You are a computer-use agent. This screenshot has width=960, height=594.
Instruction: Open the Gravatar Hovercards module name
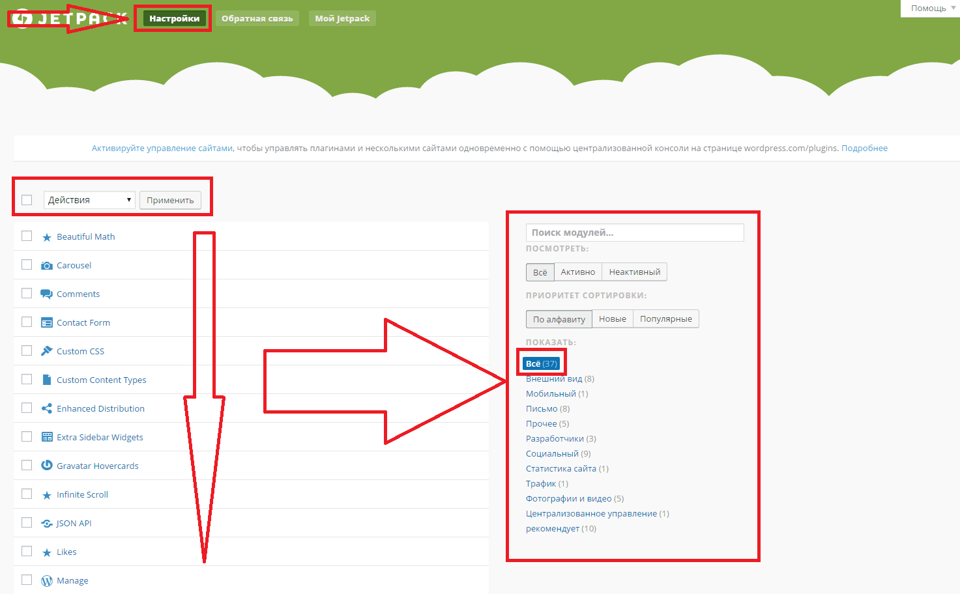point(98,466)
